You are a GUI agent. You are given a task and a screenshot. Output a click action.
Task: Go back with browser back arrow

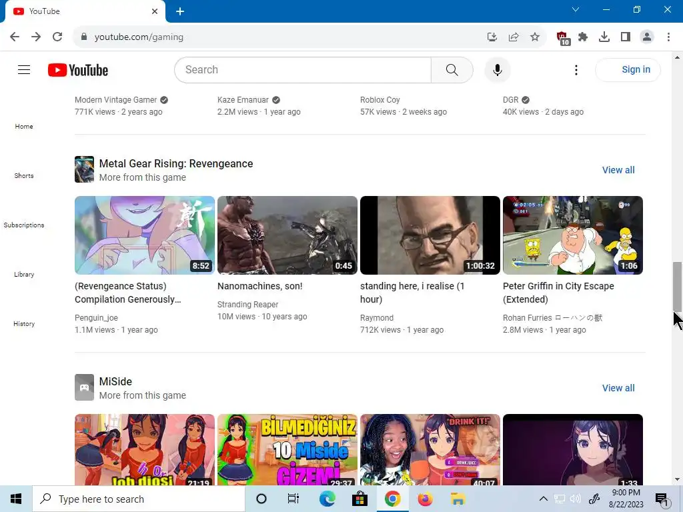click(x=15, y=37)
